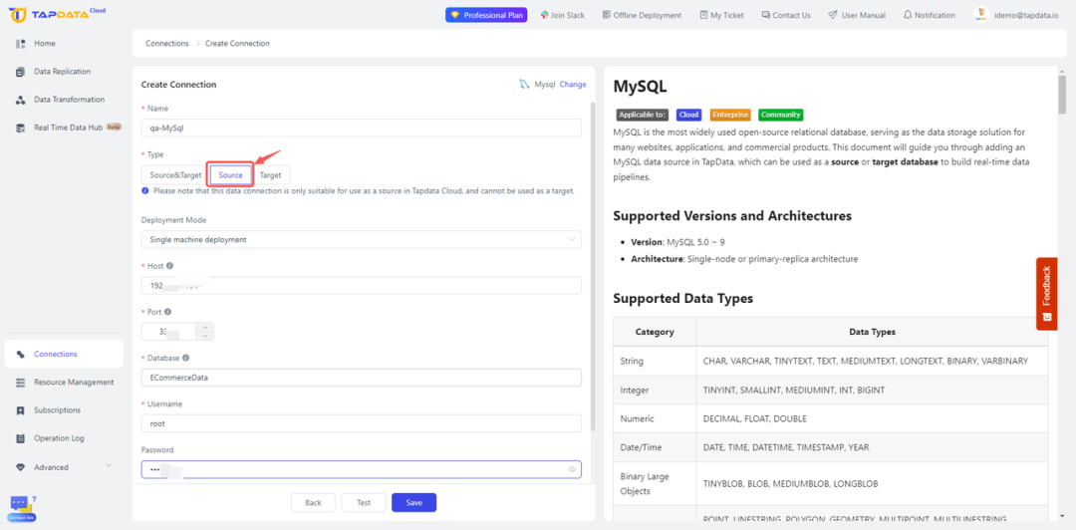Open Data Replication from sidebar icon
The image size is (1076, 530).
21,72
